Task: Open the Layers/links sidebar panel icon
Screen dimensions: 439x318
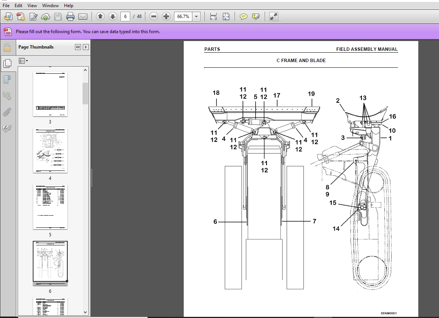Action: pos(7,96)
